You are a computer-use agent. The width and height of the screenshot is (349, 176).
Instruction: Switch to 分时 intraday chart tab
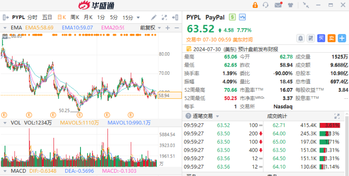coord(33,17)
